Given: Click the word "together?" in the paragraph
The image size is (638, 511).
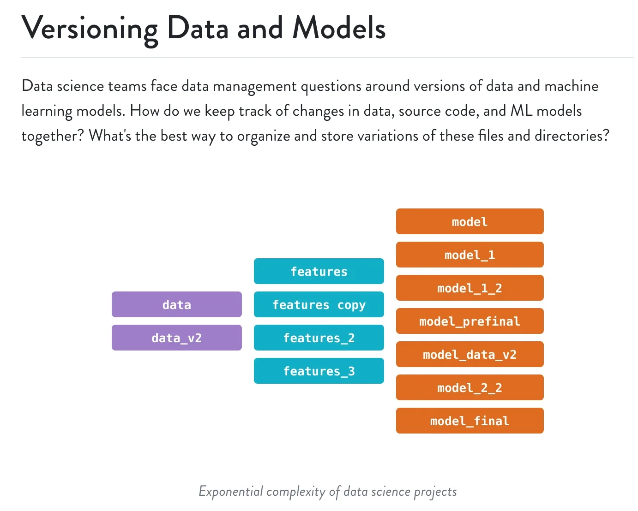Looking at the screenshot, I should coord(53,136).
